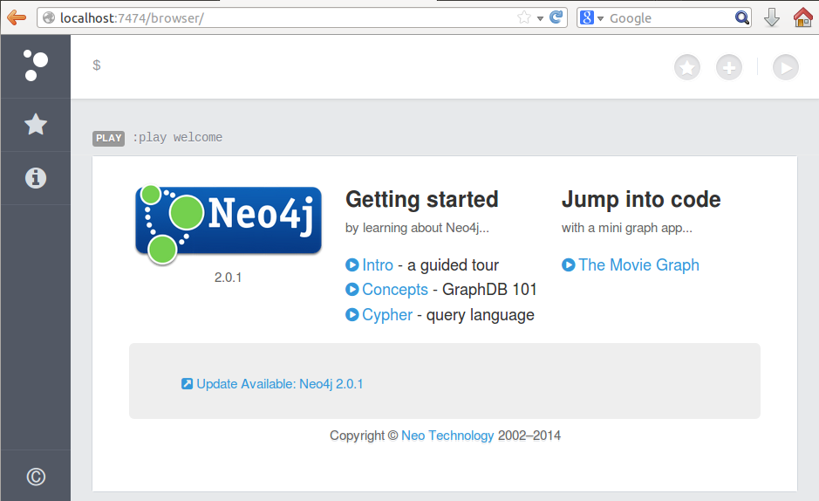Open the Cypher query language link

(386, 314)
